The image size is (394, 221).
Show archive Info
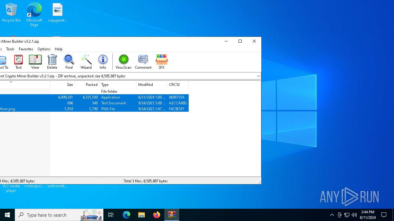(103, 62)
